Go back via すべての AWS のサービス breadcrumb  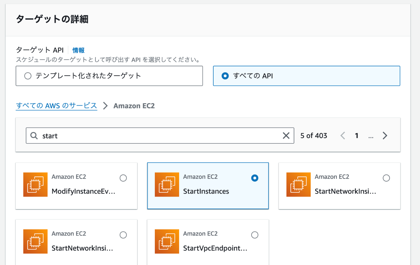tap(56, 106)
